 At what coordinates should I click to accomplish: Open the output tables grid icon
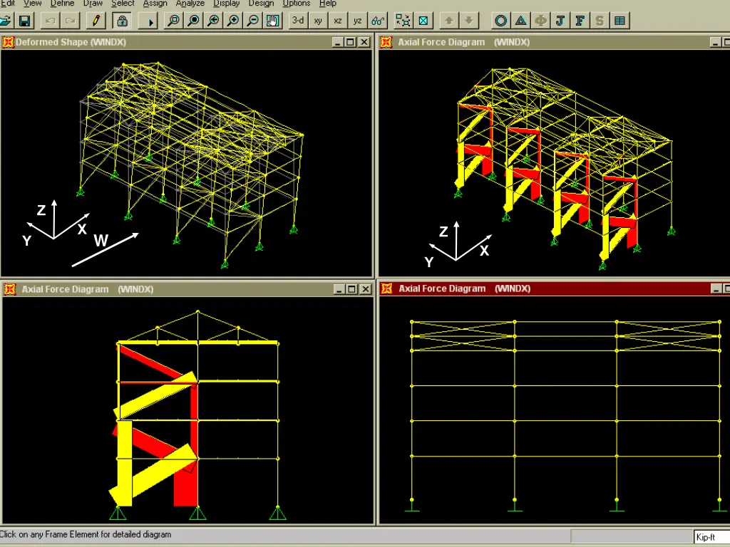click(x=620, y=21)
